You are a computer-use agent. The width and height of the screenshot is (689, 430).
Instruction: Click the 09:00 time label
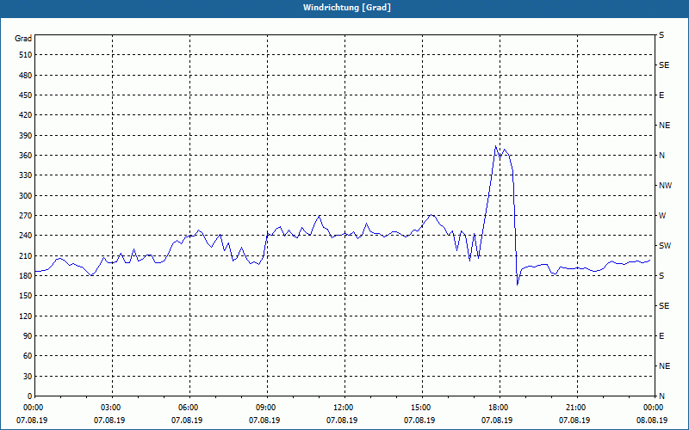(266, 408)
